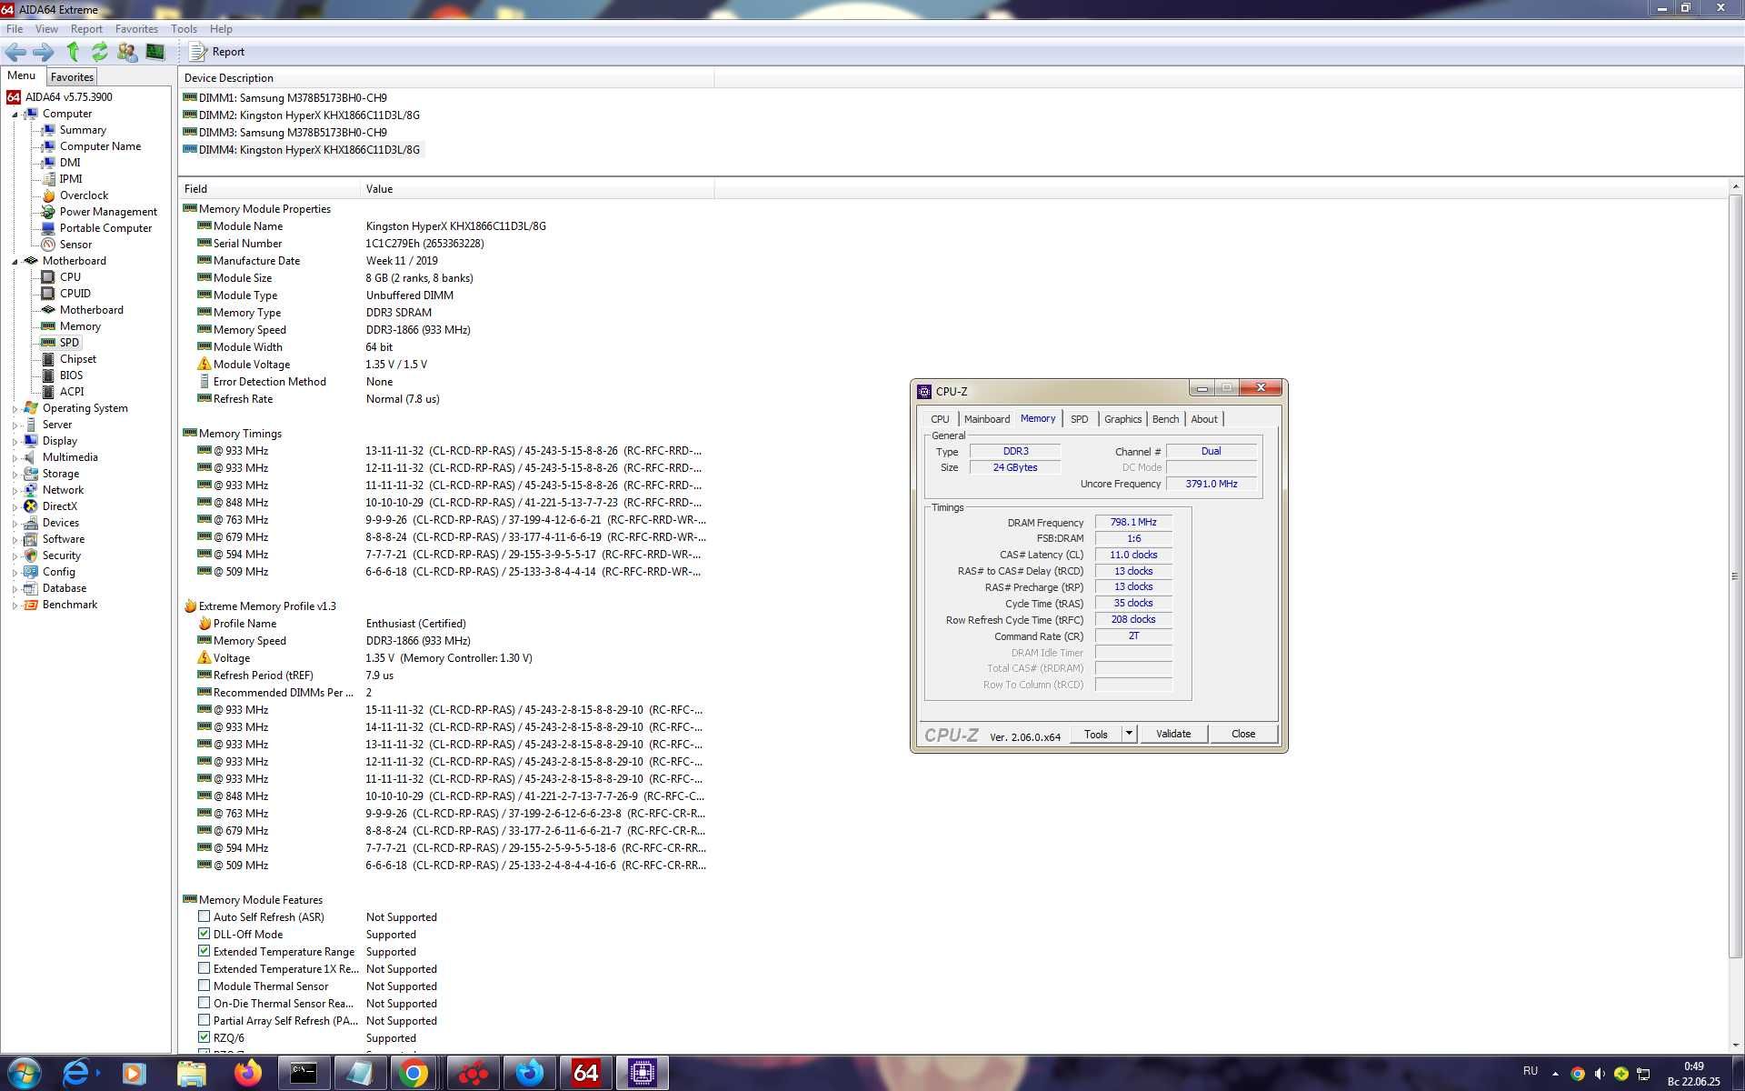Select DIMM3 Samsung module
The image size is (1745, 1091).
(x=293, y=133)
